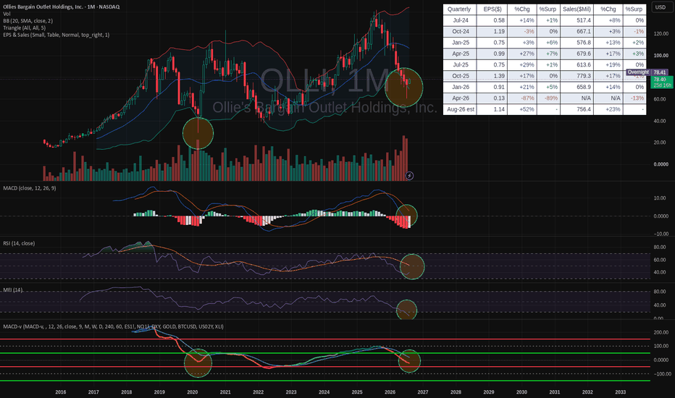Select the Vol indicator legend
Image resolution: width=675 pixels, height=398 pixels.
point(7,14)
